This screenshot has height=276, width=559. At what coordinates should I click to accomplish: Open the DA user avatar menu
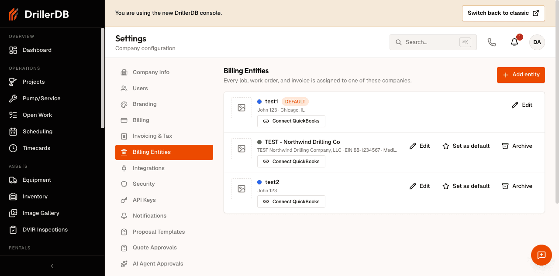click(537, 42)
